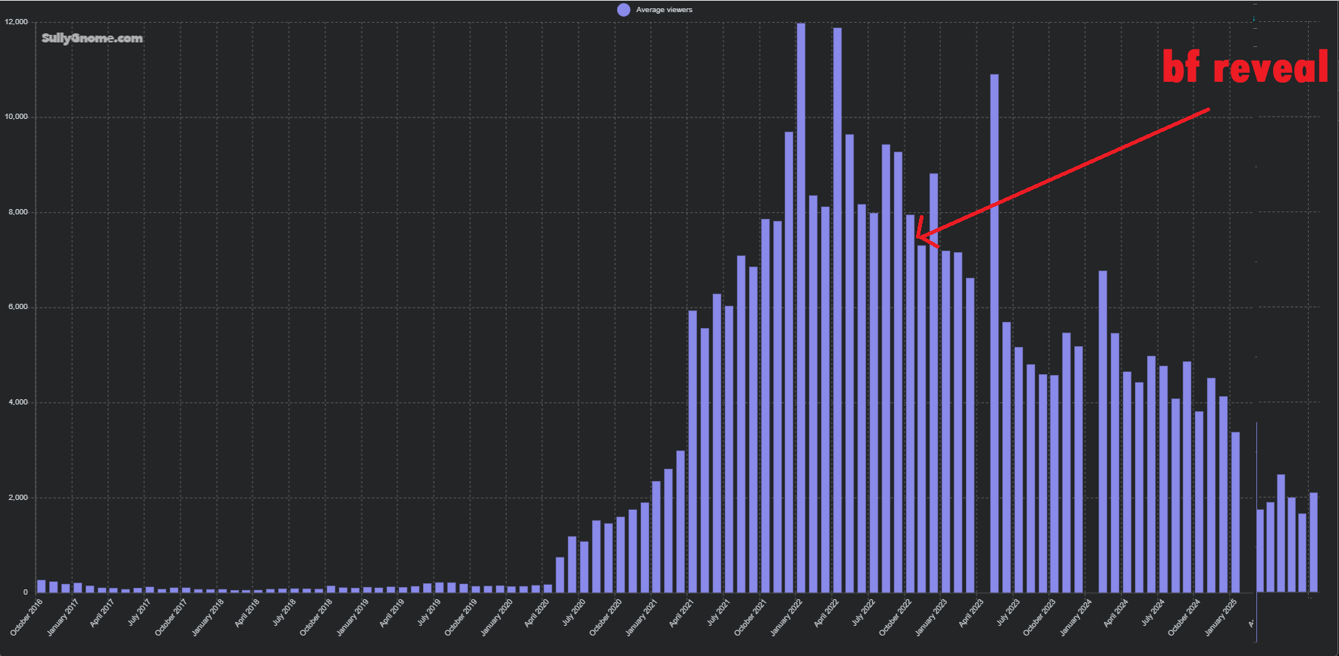
Task: Click the January 2022 x-axis label
Action: pyautogui.click(x=786, y=617)
